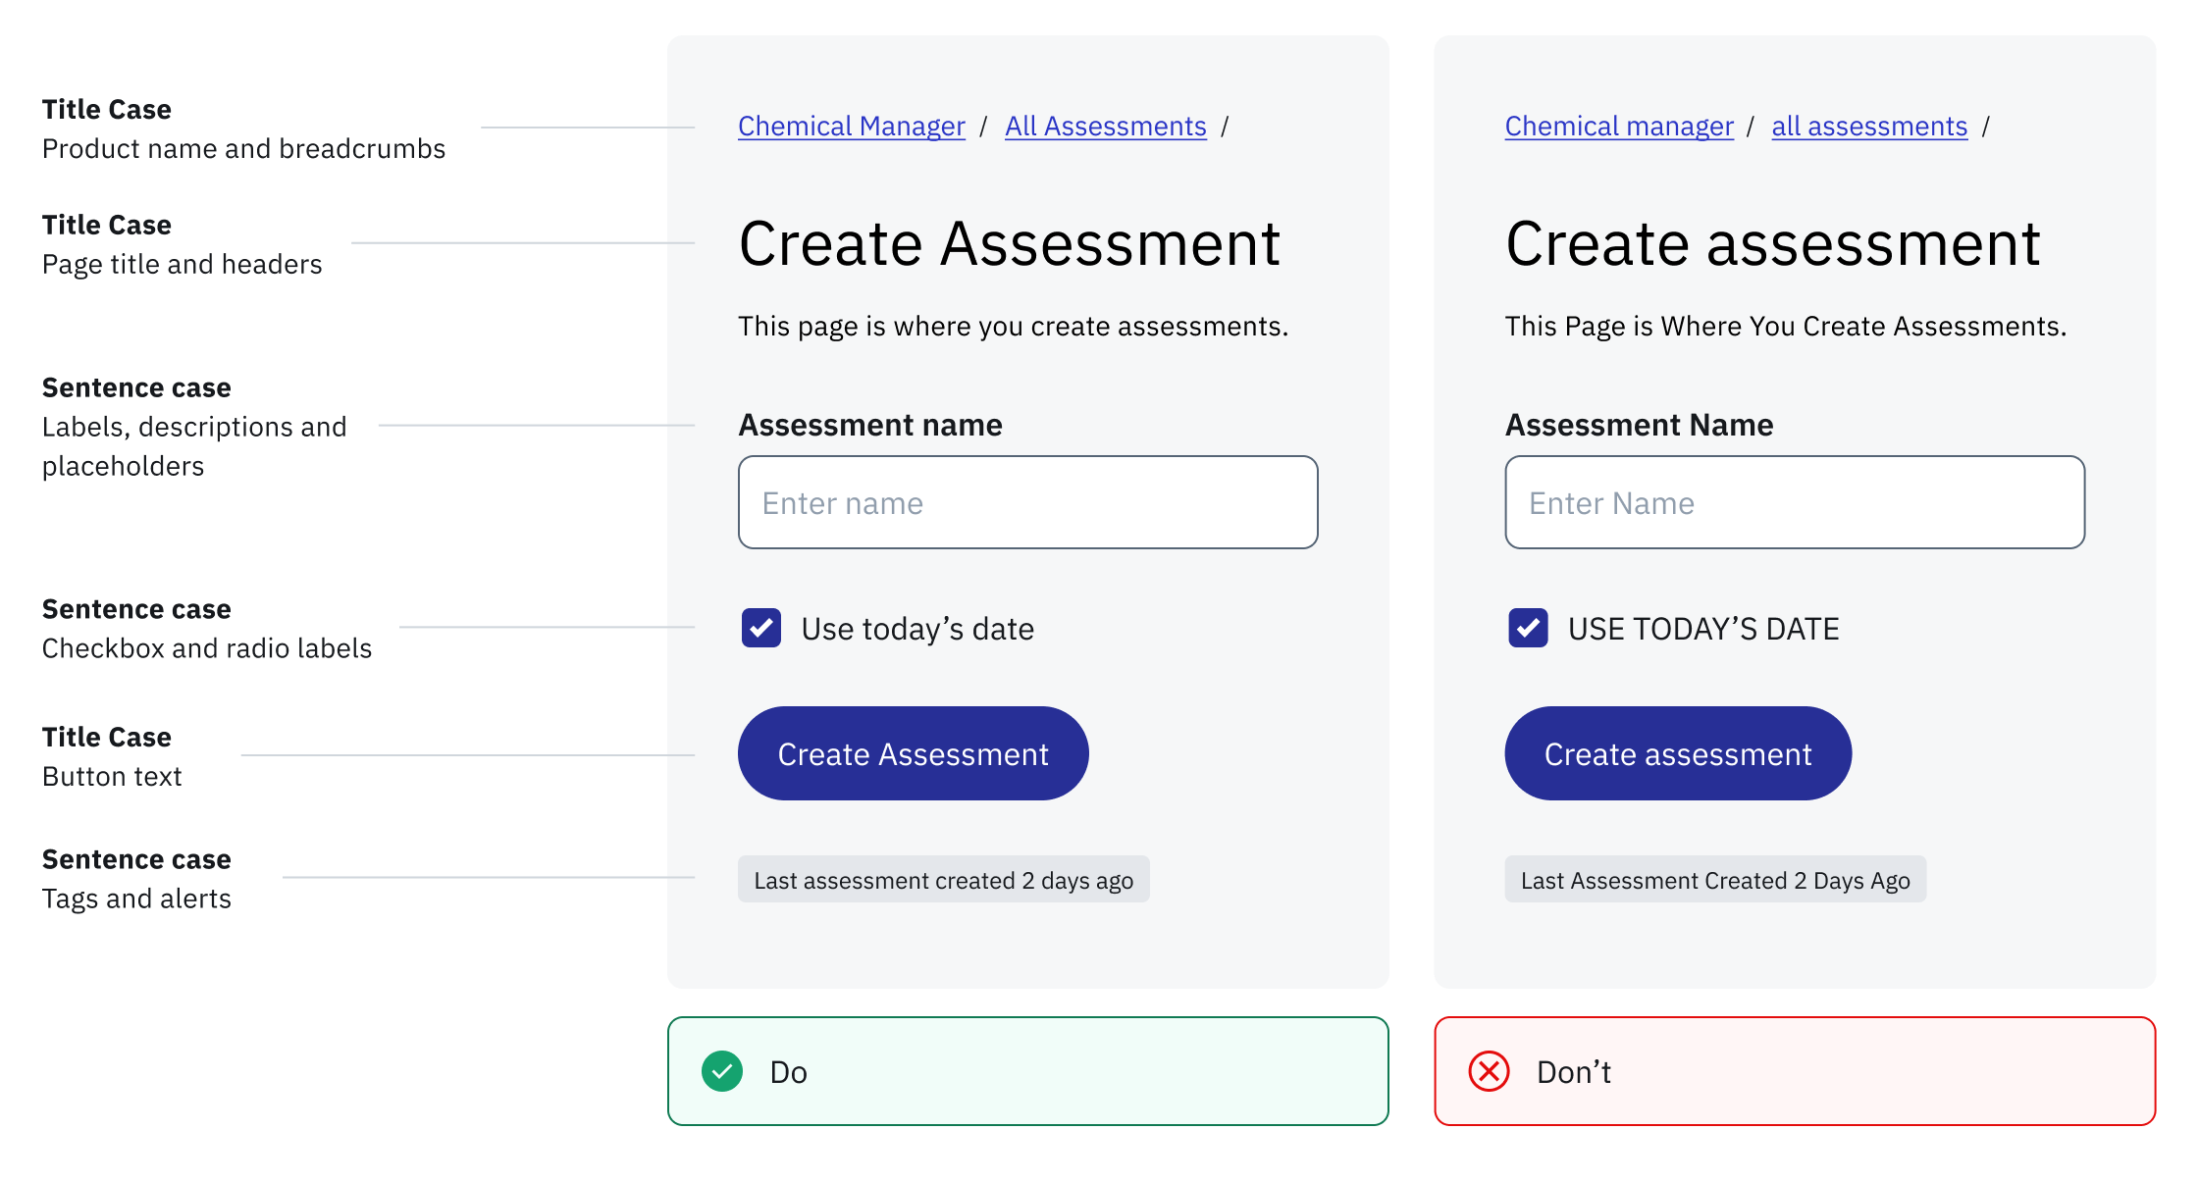Viewport: 2198px width, 1181px height.
Task: Click the red 'Don't' banner
Action: 1794,1071
